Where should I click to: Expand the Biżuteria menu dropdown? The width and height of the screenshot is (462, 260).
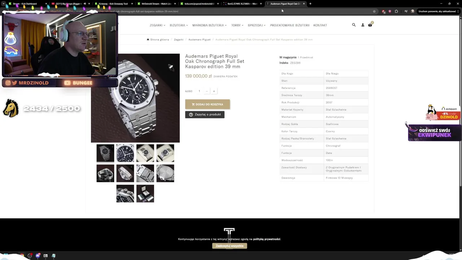click(179, 25)
